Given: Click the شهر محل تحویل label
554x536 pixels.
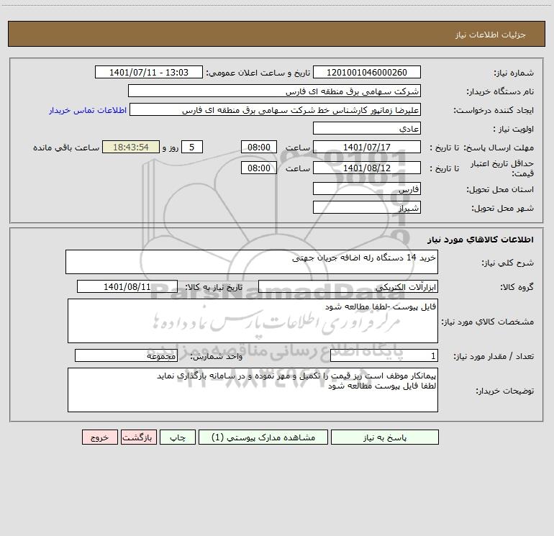Looking at the screenshot, I should [x=503, y=208].
